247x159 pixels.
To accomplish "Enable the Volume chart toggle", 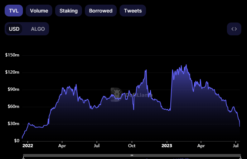I will [x=39, y=10].
